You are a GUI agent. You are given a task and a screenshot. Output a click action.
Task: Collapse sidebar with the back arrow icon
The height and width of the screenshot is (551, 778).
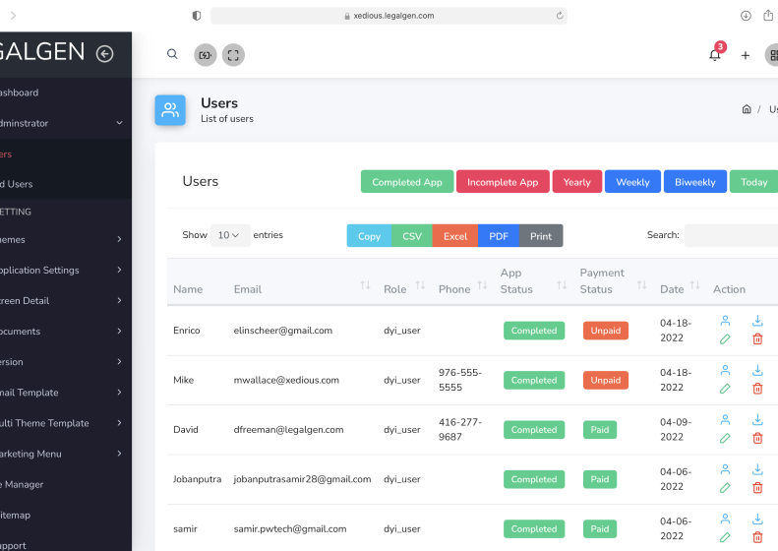104,53
